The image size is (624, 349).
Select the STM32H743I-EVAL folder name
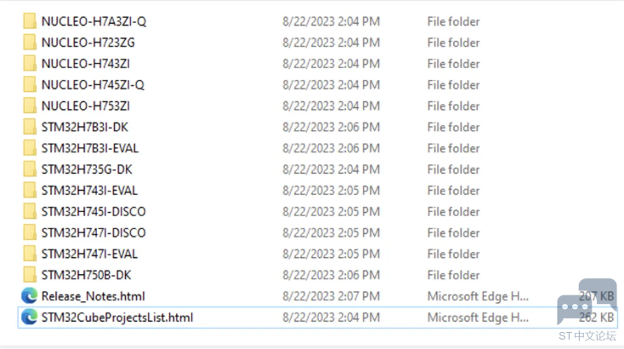pyautogui.click(x=89, y=191)
